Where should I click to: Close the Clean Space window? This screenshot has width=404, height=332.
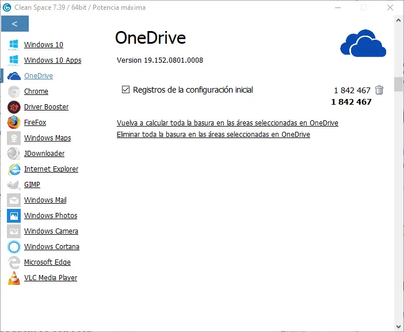(390, 7)
